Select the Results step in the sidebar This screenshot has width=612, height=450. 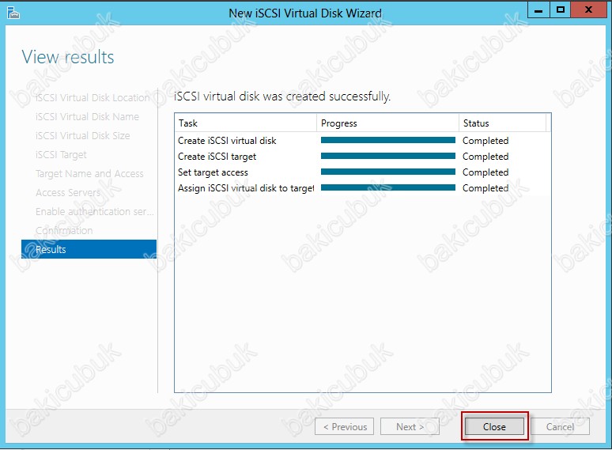89,250
